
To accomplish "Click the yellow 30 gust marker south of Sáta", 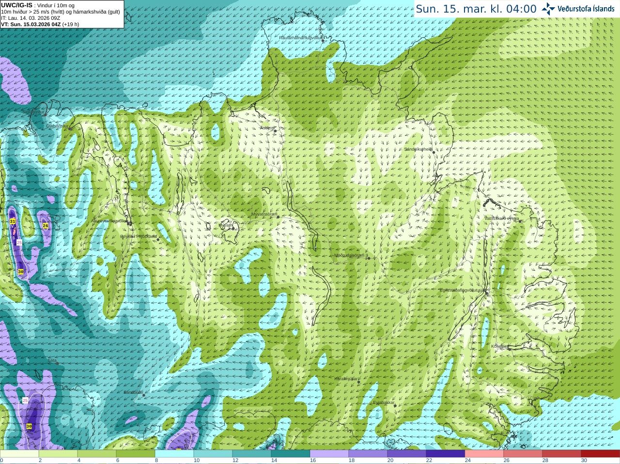I will [29, 426].
